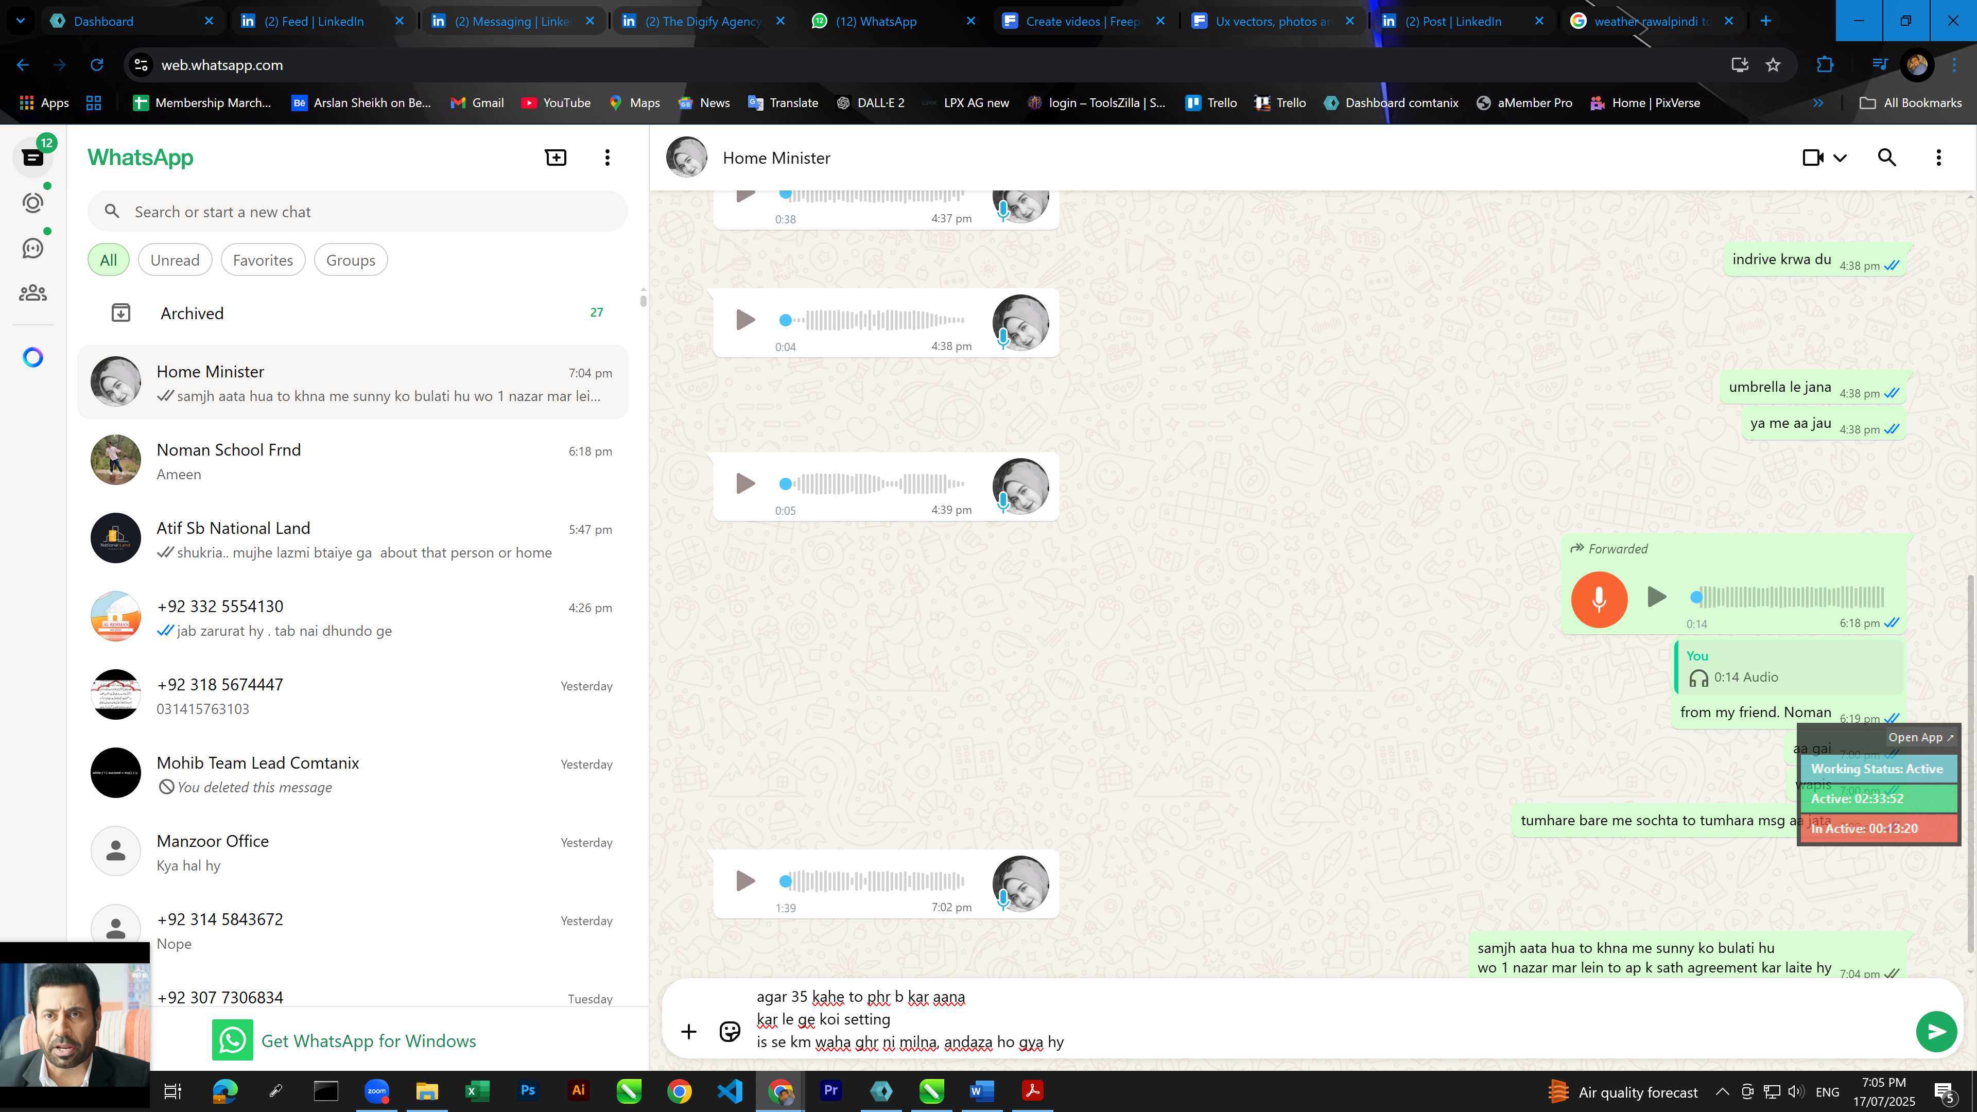Expand the tab search dropdown
The width and height of the screenshot is (1977, 1112).
coord(21,21)
